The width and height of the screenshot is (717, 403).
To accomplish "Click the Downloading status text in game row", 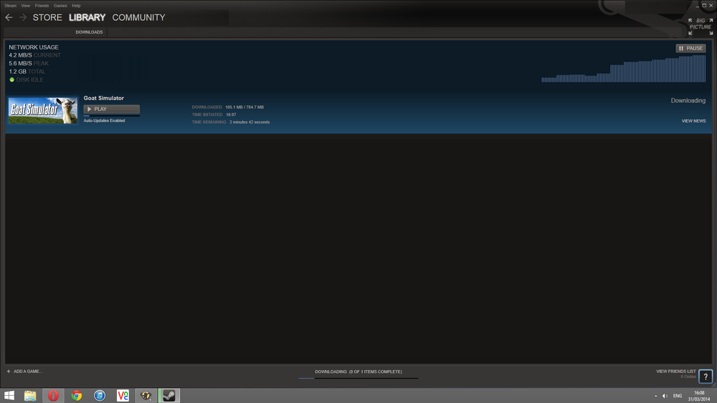I will (x=688, y=100).
